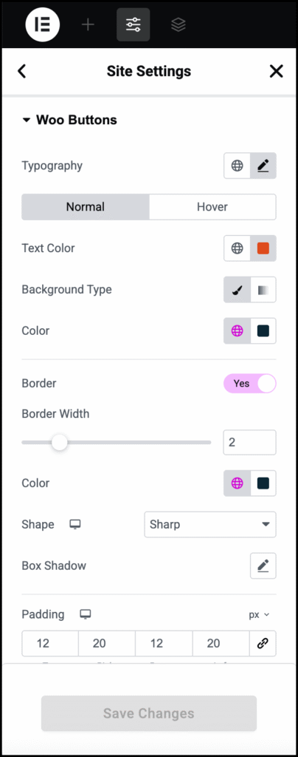Switch to the Hover tab
The image size is (298, 757).
point(212,207)
